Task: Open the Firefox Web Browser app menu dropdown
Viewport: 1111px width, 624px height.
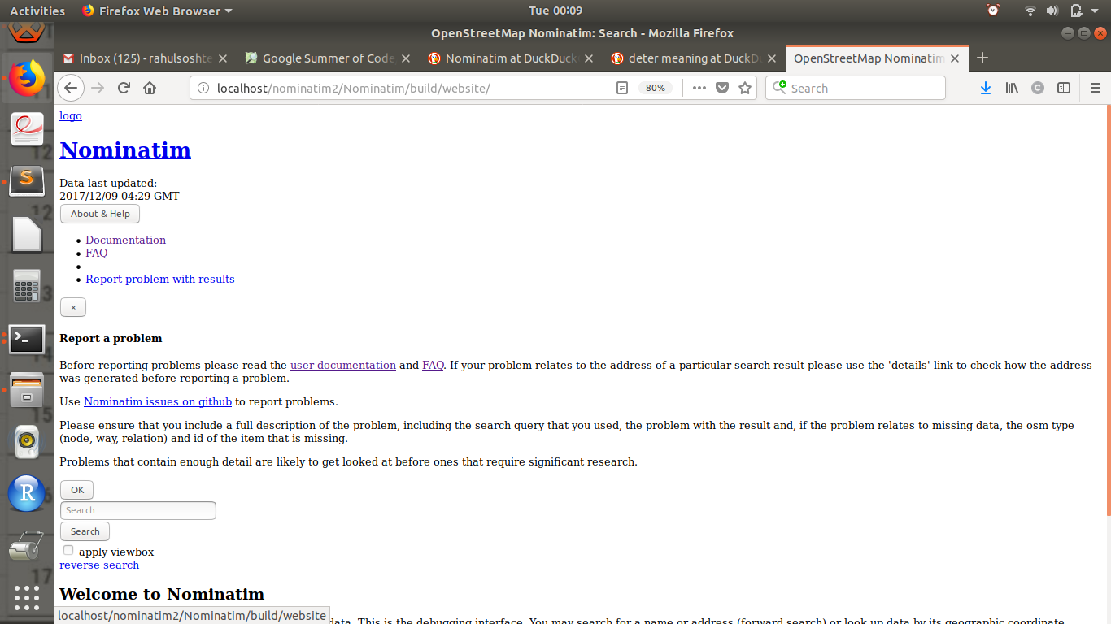Action: click(157, 11)
